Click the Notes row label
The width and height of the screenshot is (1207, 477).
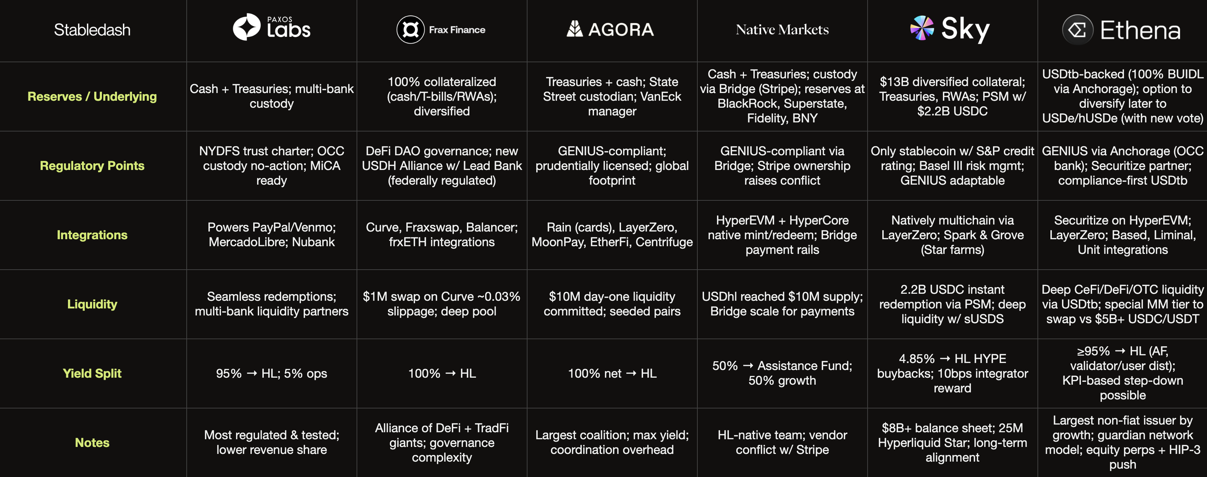(x=92, y=442)
